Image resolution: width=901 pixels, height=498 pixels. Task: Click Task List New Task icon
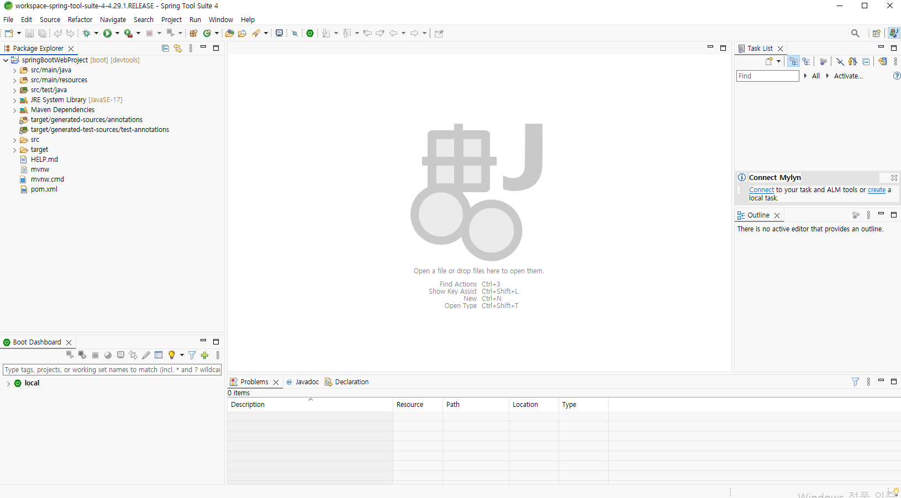pyautogui.click(x=769, y=61)
